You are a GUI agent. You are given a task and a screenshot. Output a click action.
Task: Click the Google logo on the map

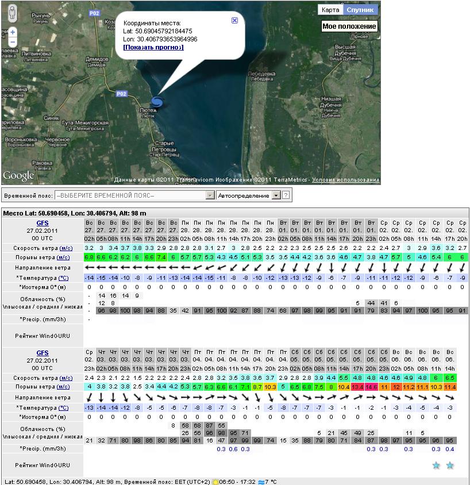tap(19, 176)
